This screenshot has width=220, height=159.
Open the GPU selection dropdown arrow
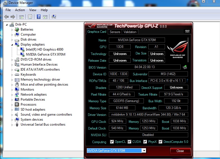[144, 151]
